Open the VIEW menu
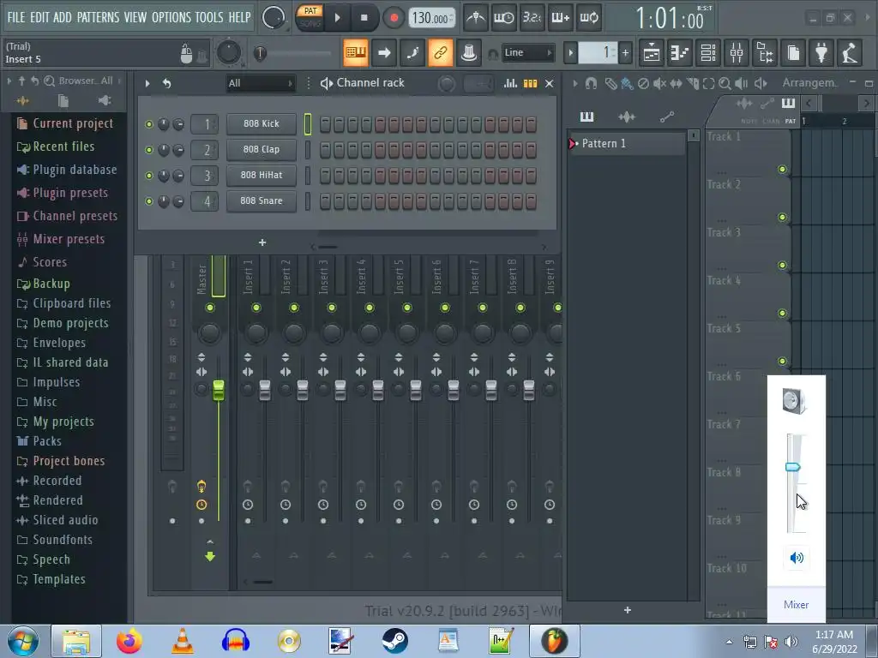Viewport: 878px width, 658px height. (x=135, y=17)
